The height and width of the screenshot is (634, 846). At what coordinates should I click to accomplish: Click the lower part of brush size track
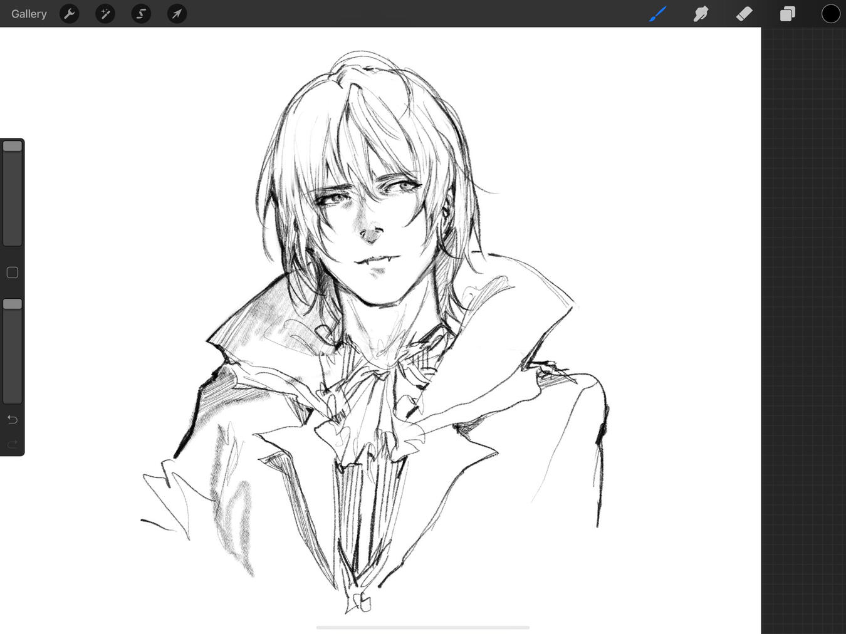(13, 226)
